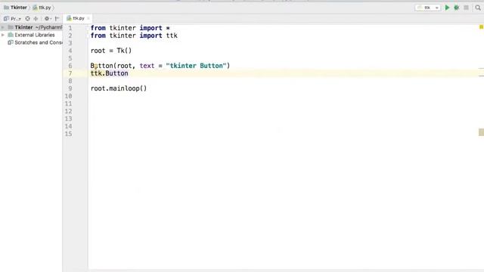
Task: Expand the External Libraries node arrow
Action: (3, 35)
